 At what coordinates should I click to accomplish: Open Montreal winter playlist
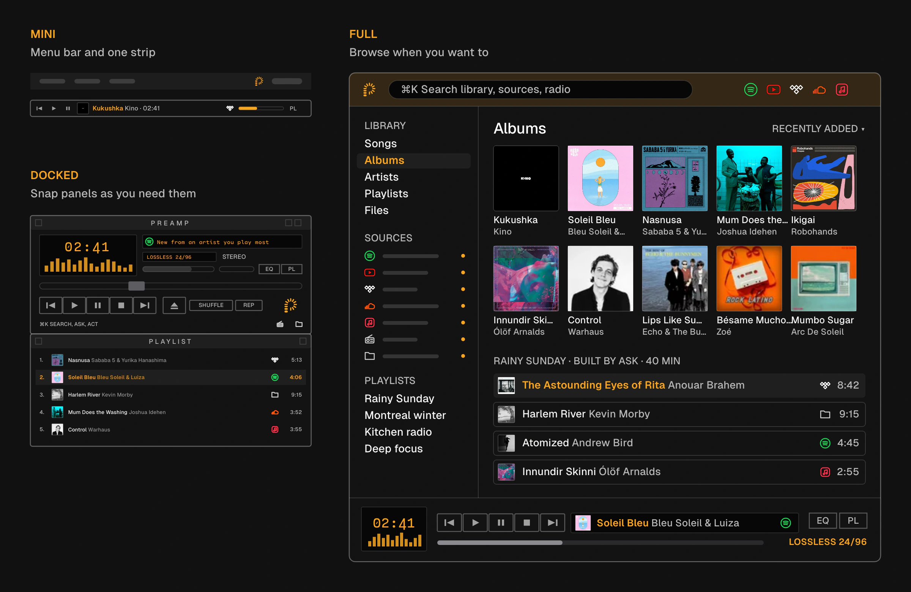coord(405,415)
